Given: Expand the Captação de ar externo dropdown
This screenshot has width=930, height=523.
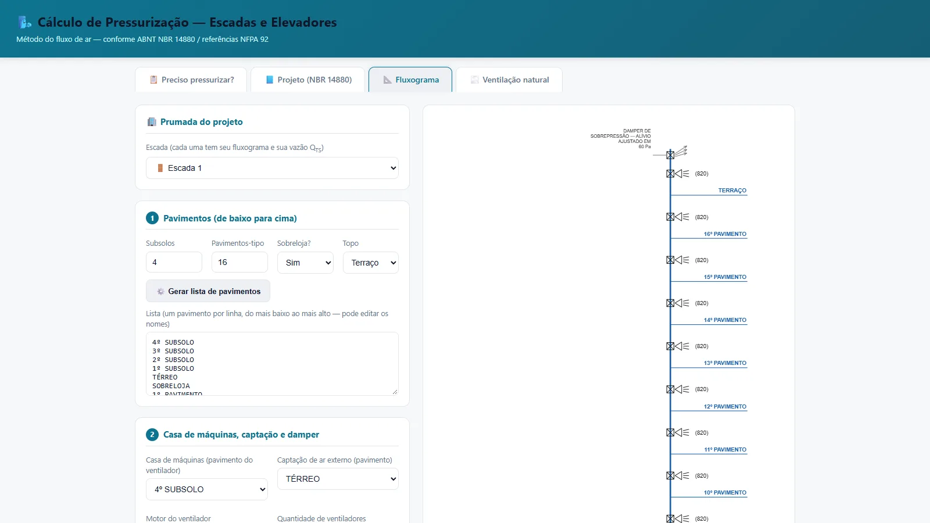Looking at the screenshot, I should click(338, 479).
